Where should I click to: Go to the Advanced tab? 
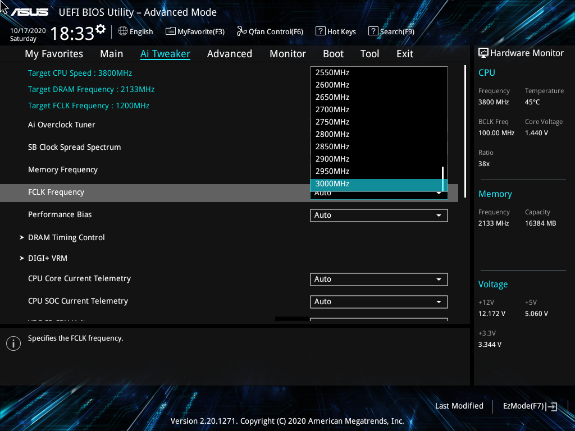tap(230, 54)
